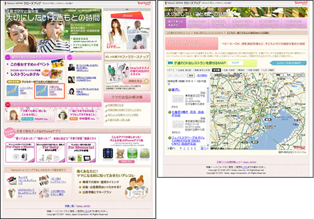The height and width of the screenshot is (219, 314).
Task: Click the arrow icon beside 中林美和 さん
Action: click(x=98, y=119)
